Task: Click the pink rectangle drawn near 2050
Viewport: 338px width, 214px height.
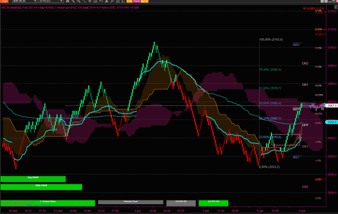Action: tap(286, 139)
